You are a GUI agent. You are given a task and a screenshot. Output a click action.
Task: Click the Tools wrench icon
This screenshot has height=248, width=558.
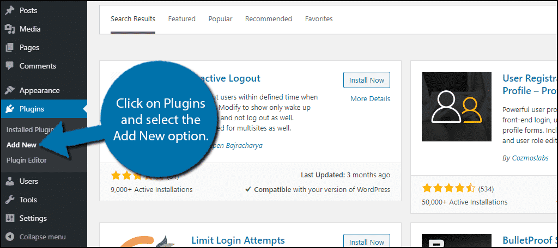pos(10,200)
